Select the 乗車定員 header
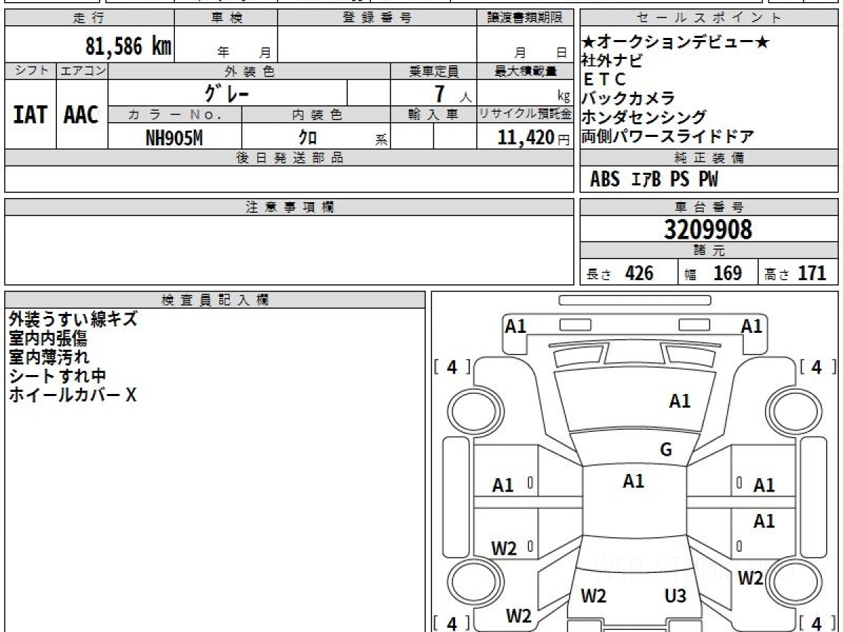The height and width of the screenshot is (632, 843). 433,71
